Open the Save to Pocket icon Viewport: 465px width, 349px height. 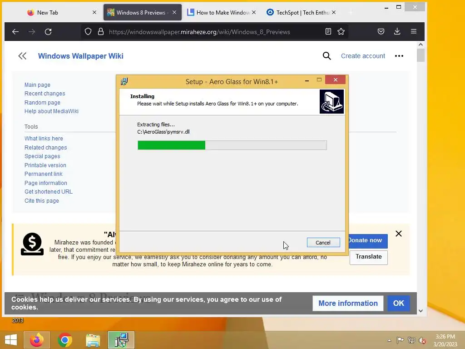click(x=381, y=31)
